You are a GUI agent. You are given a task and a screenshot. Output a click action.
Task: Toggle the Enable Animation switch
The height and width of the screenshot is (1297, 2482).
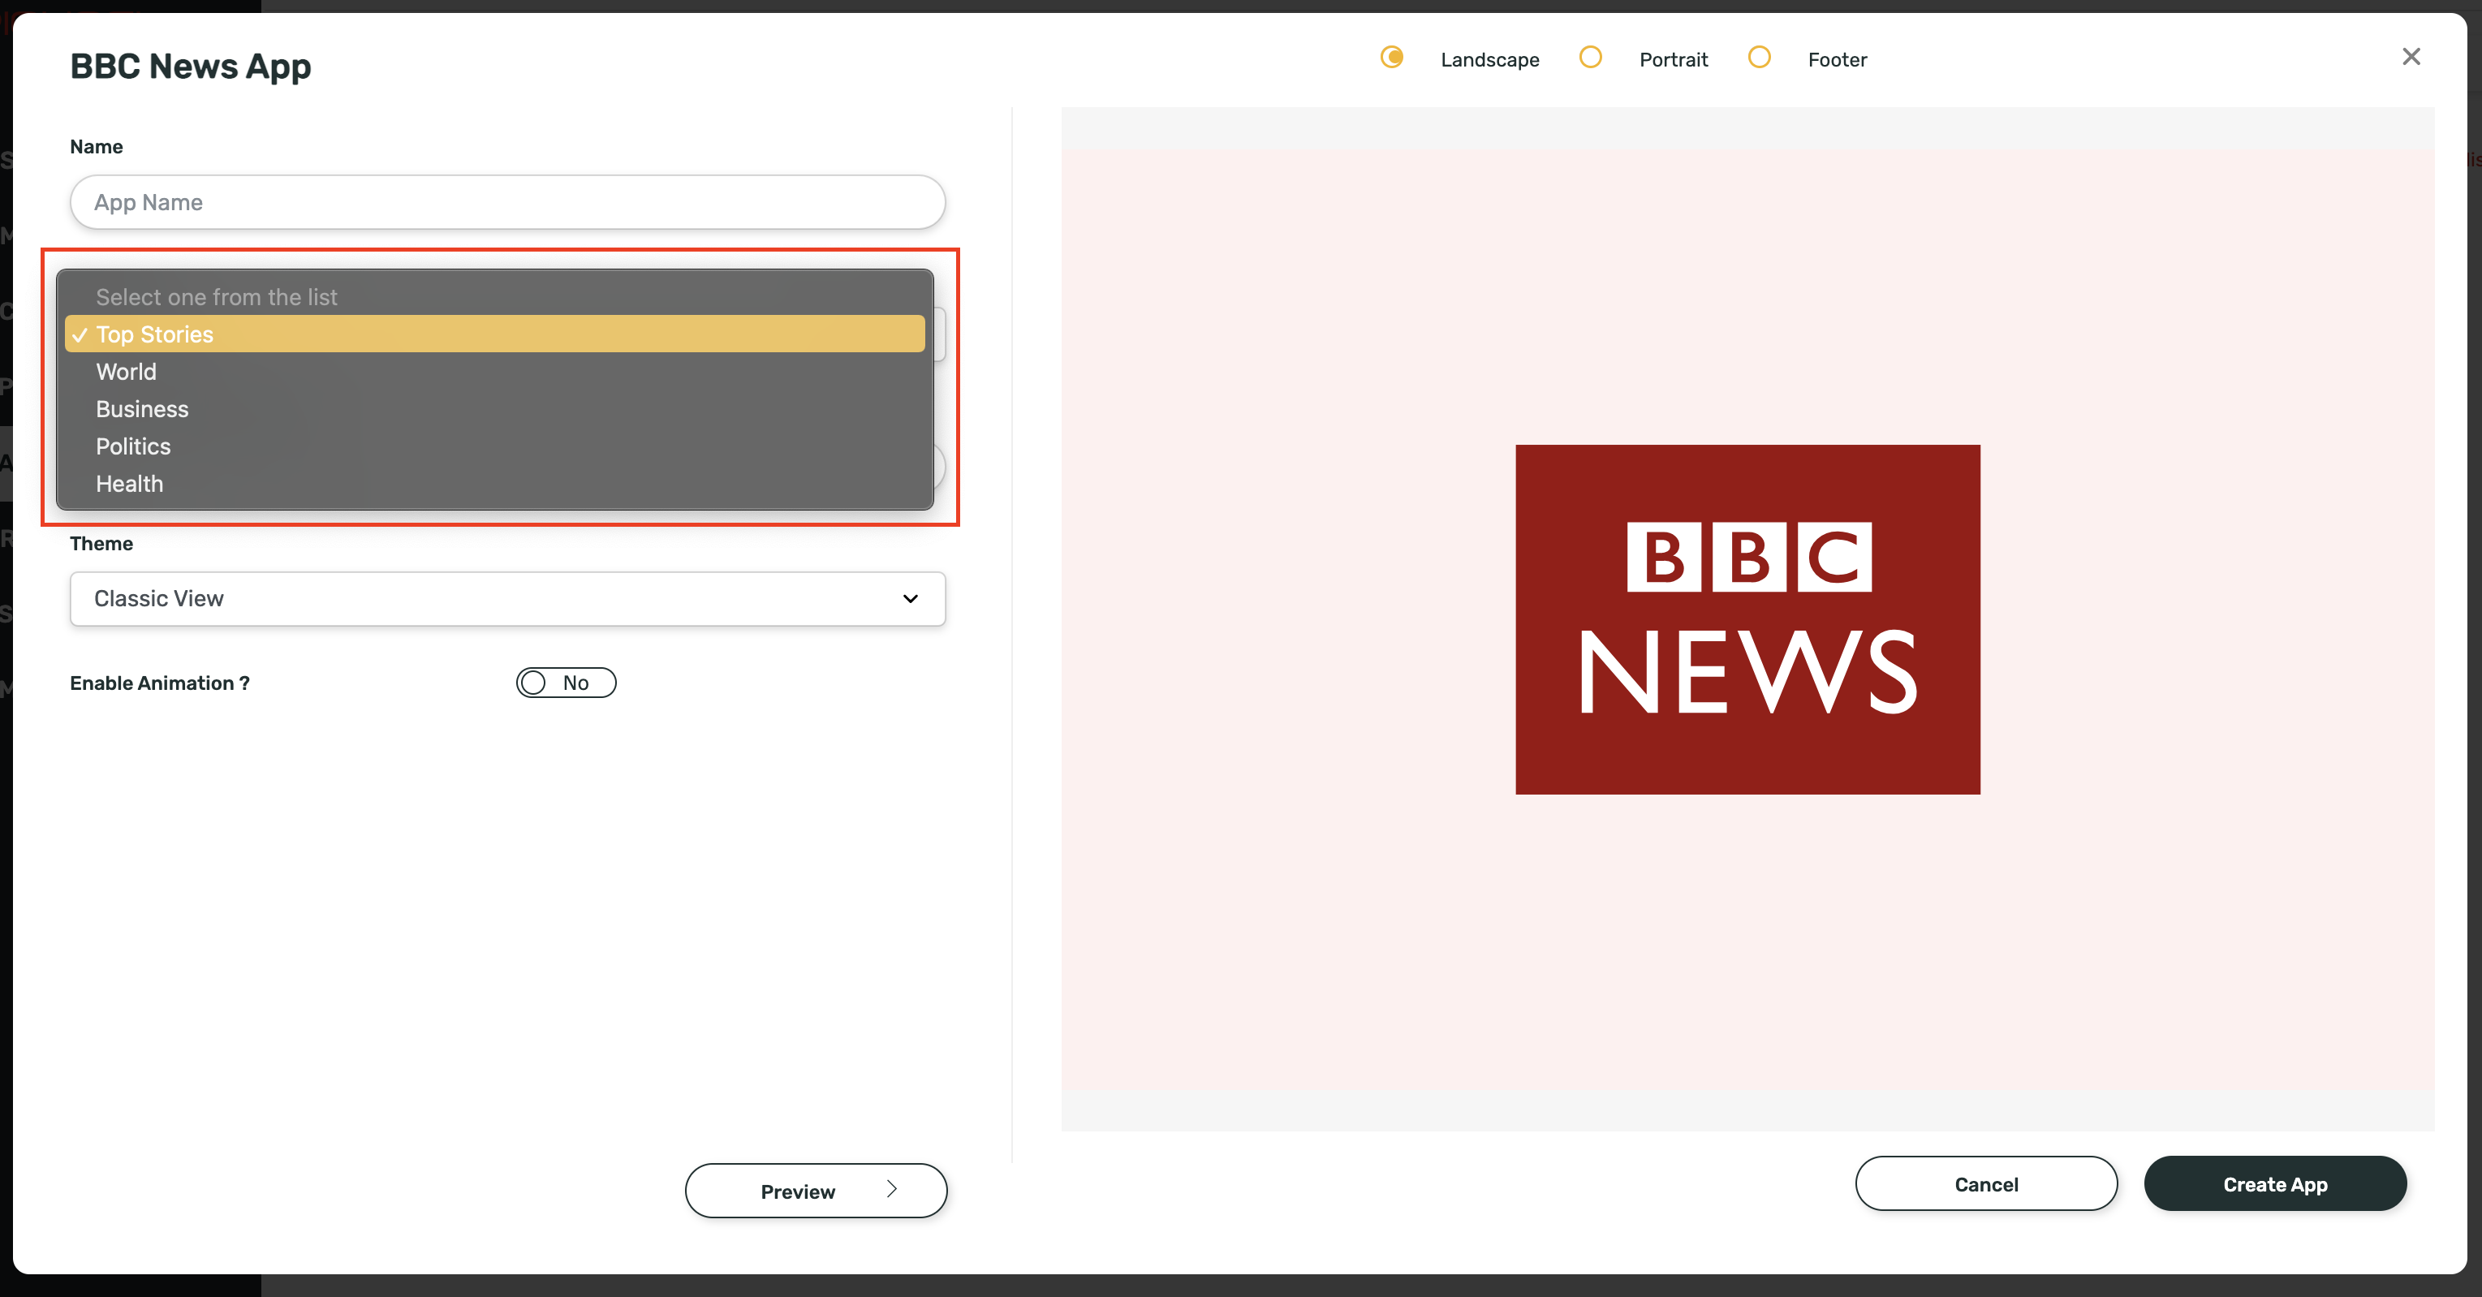[x=566, y=683]
